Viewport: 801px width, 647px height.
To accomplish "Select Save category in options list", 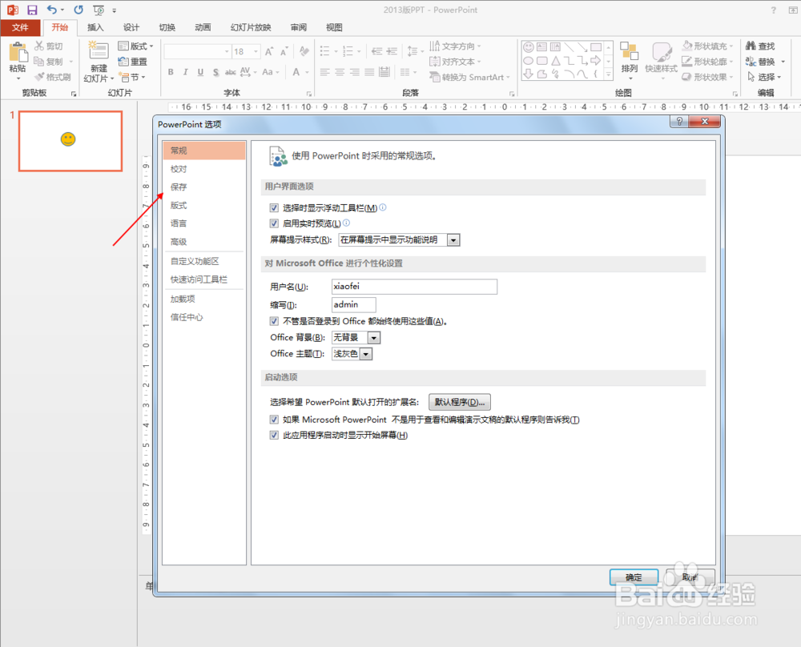I will point(203,187).
